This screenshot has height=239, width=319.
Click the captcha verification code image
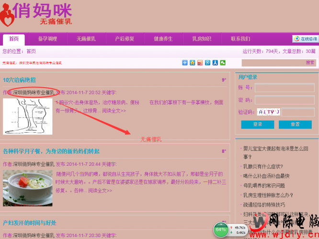coord(268,112)
